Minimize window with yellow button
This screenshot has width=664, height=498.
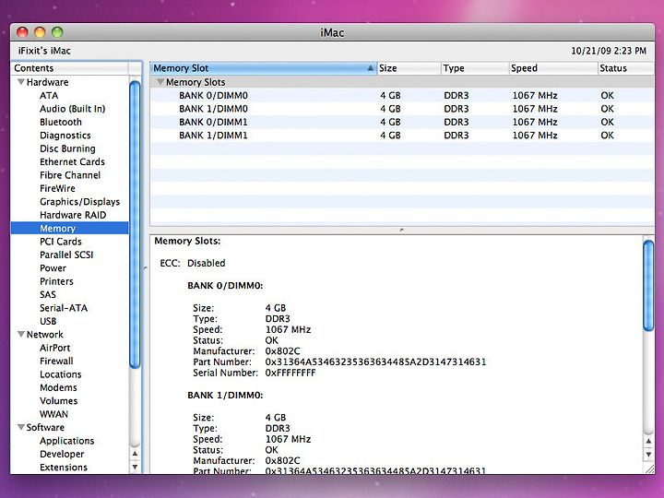coord(40,32)
